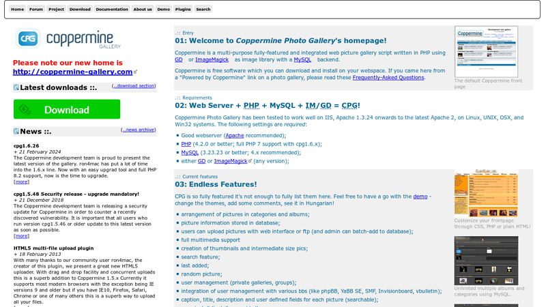Open the demo link in Endless Features
This screenshot has height=307, width=546.
pos(420,196)
